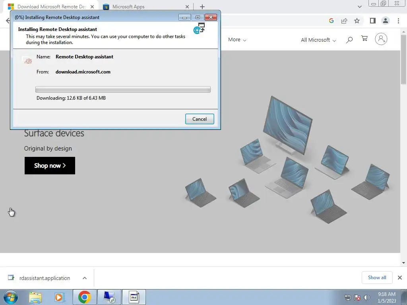407x305 pixels.
Task: Click Show all downloads
Action: coord(377,278)
